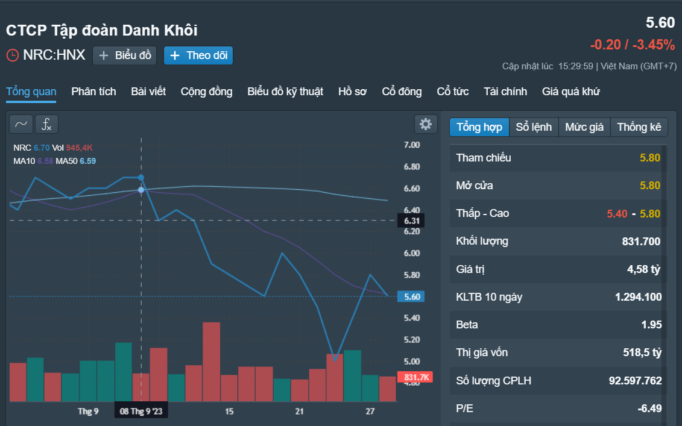Click the Thị giá vốn value 518,5 tỷ
Image resolution: width=682 pixels, height=426 pixels.
pyautogui.click(x=642, y=352)
